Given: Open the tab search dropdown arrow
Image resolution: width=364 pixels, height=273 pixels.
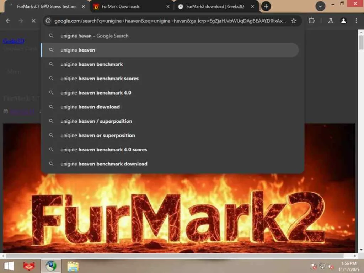Looking at the screenshot, I should pyautogui.click(x=320, y=6).
